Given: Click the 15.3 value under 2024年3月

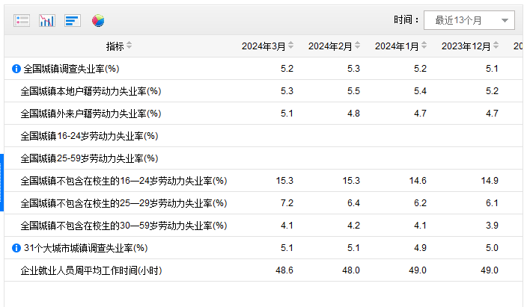Looking at the screenshot, I should (x=284, y=181).
